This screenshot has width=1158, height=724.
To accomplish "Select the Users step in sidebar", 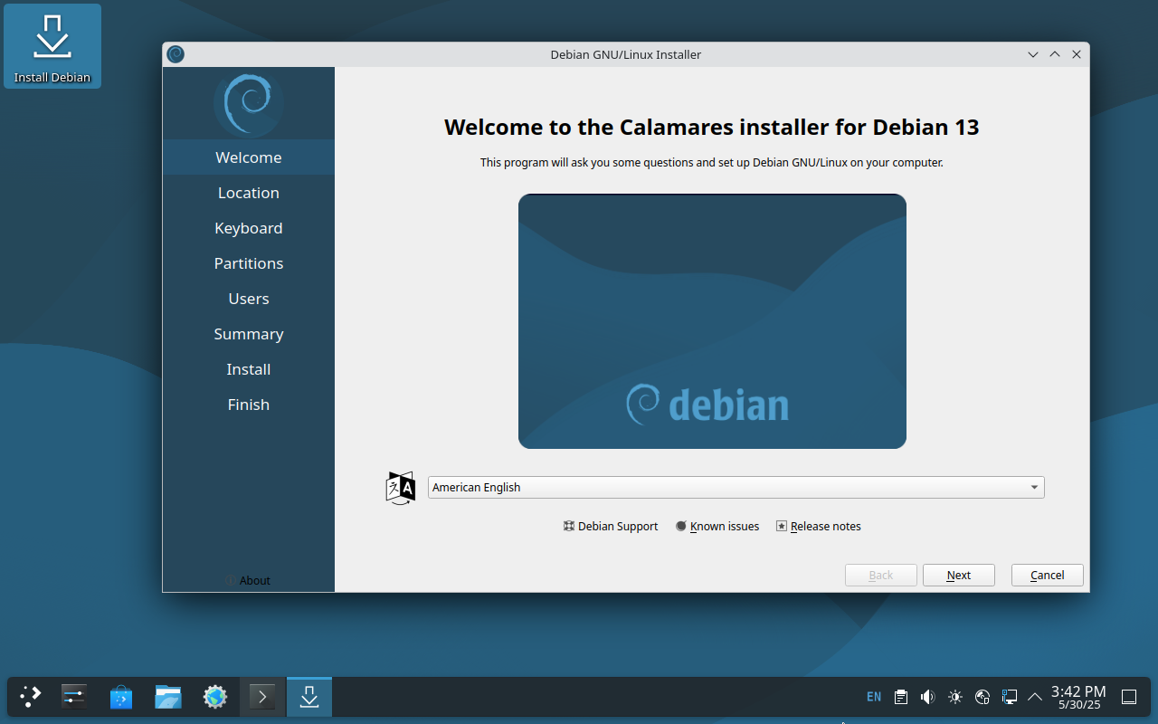I will pos(249,299).
